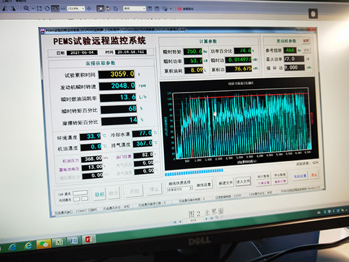Click the 读入文件 load file button

243,181
